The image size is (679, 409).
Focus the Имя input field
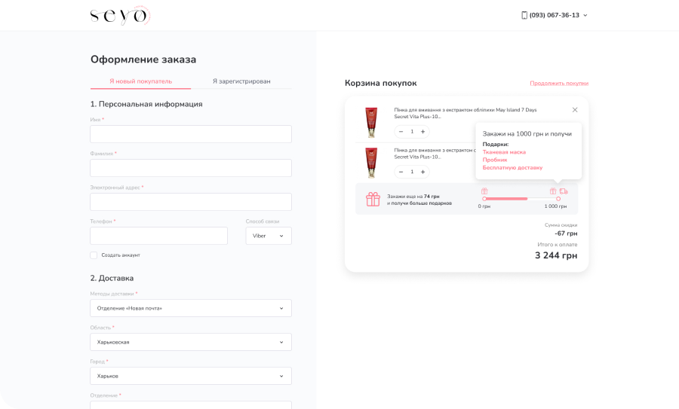(191, 134)
